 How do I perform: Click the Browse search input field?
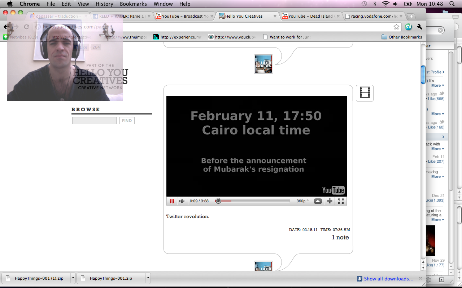[x=94, y=121]
